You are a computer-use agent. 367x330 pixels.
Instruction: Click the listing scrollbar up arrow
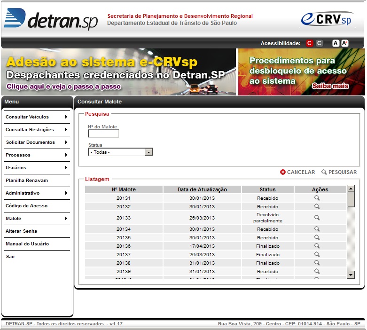click(351, 189)
